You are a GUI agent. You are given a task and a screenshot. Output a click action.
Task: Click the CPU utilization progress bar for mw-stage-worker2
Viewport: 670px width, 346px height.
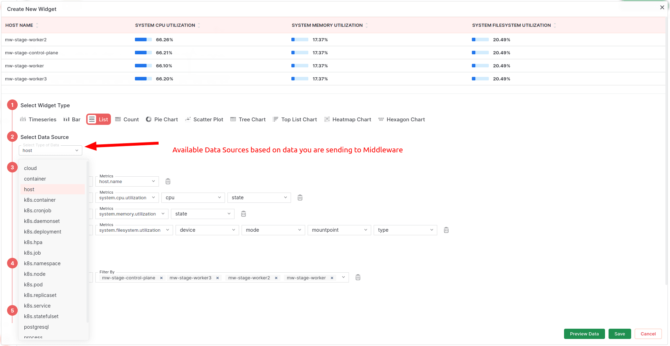coord(143,40)
